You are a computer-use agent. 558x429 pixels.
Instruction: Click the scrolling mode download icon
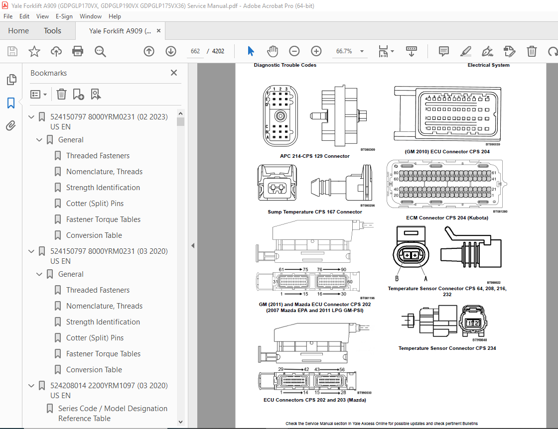click(x=412, y=51)
